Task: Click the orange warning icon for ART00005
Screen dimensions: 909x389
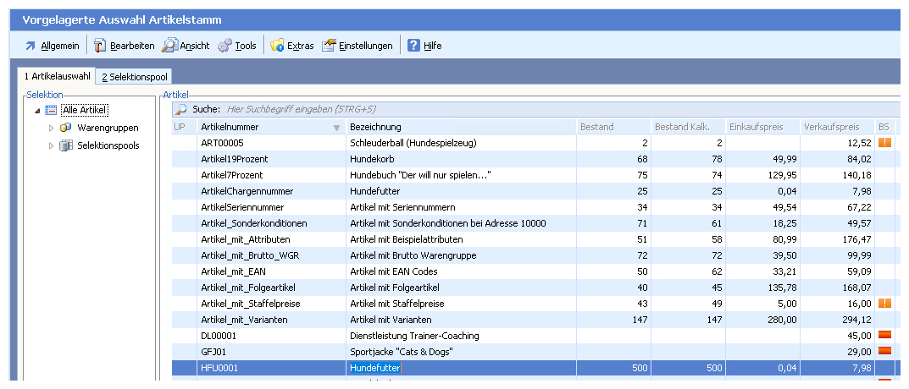Action: click(x=884, y=143)
